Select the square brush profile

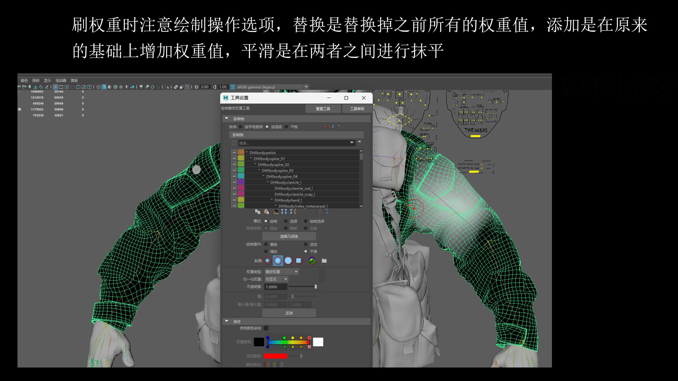tap(298, 261)
